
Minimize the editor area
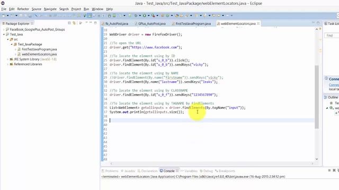click(313, 23)
